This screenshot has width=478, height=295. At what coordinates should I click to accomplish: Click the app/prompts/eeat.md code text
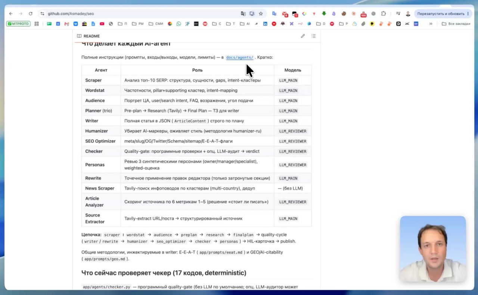coord(221,252)
